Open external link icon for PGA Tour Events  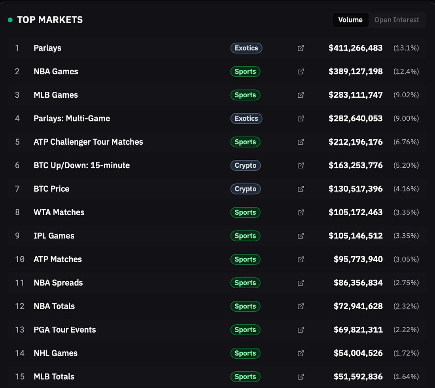click(301, 330)
